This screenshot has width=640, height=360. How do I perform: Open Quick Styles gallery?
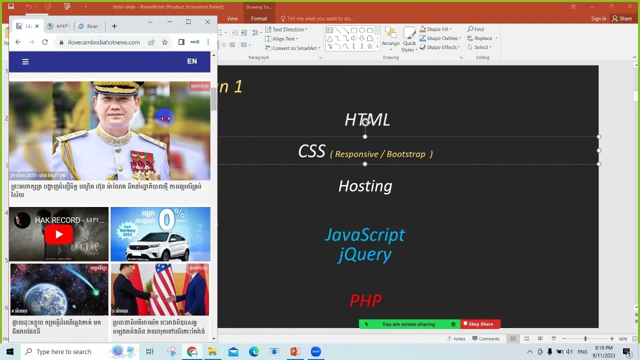point(409,39)
